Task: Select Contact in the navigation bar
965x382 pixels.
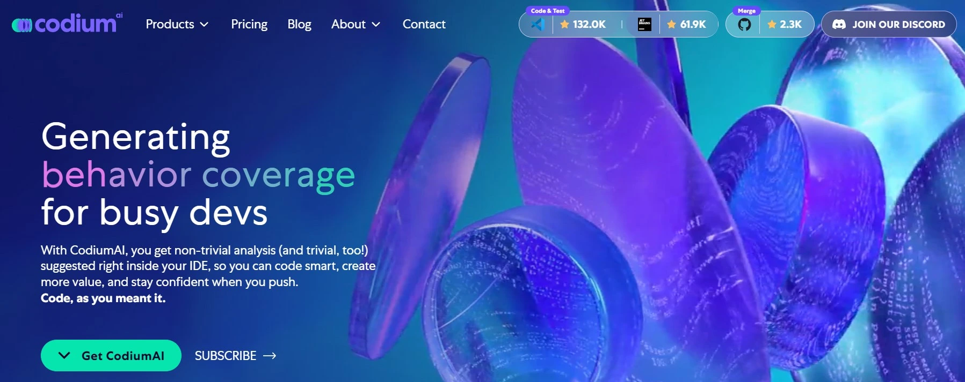Action: click(x=424, y=24)
